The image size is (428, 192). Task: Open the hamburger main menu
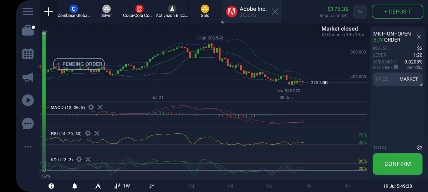[28, 11]
